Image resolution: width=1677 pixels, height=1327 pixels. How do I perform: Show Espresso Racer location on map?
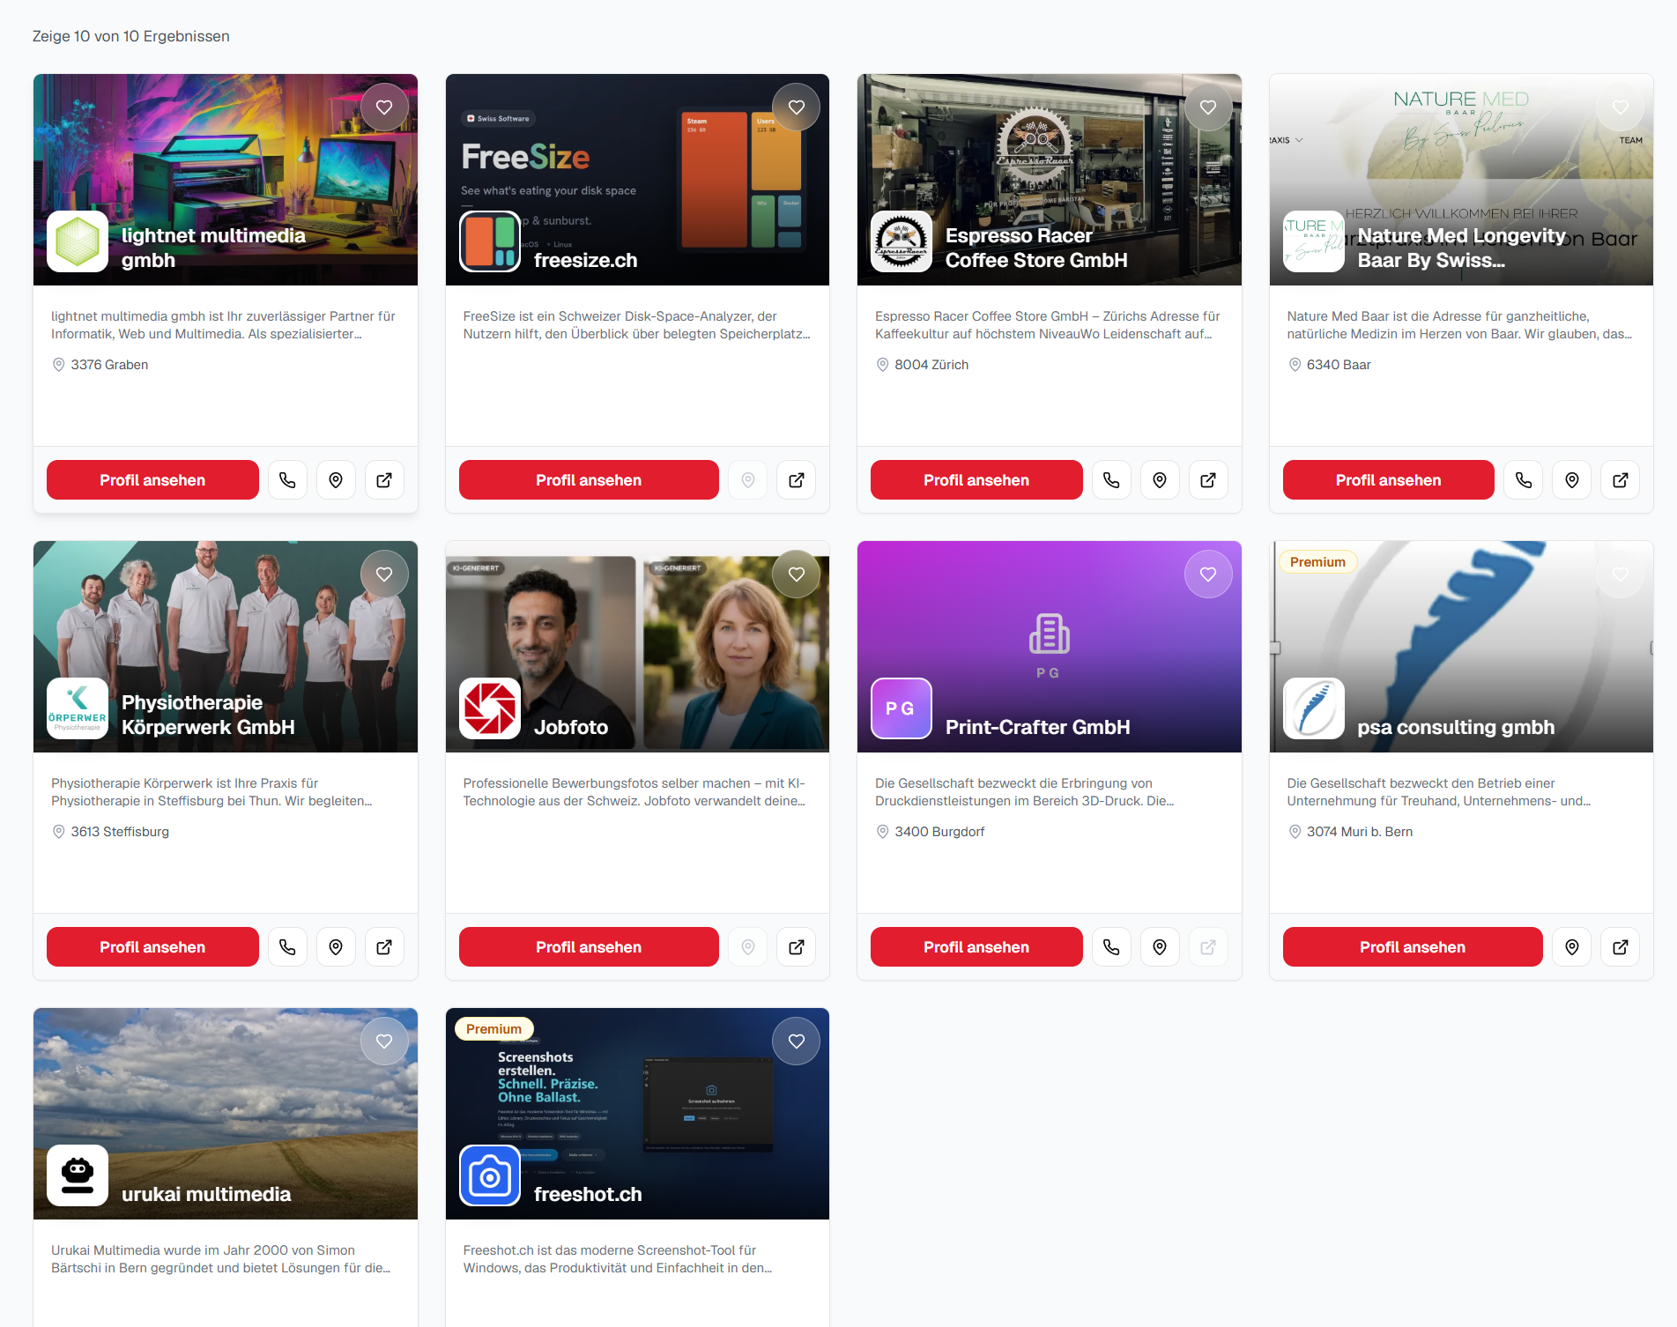point(1160,480)
